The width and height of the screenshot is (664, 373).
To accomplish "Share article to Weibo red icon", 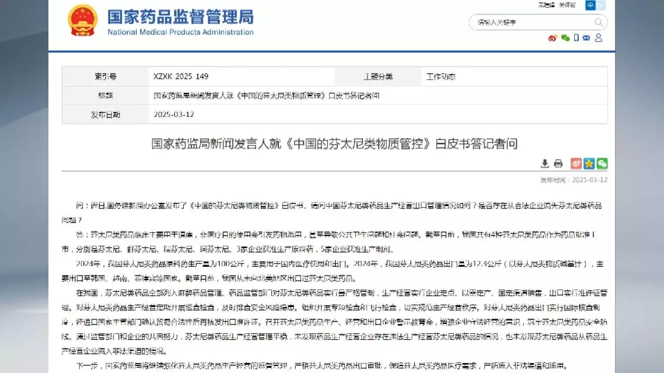I will click(x=575, y=163).
